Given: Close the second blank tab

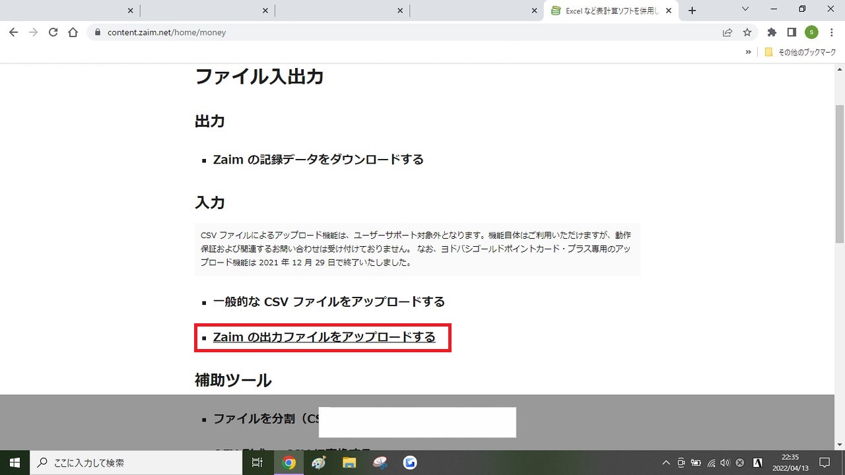Looking at the screenshot, I should (x=265, y=11).
